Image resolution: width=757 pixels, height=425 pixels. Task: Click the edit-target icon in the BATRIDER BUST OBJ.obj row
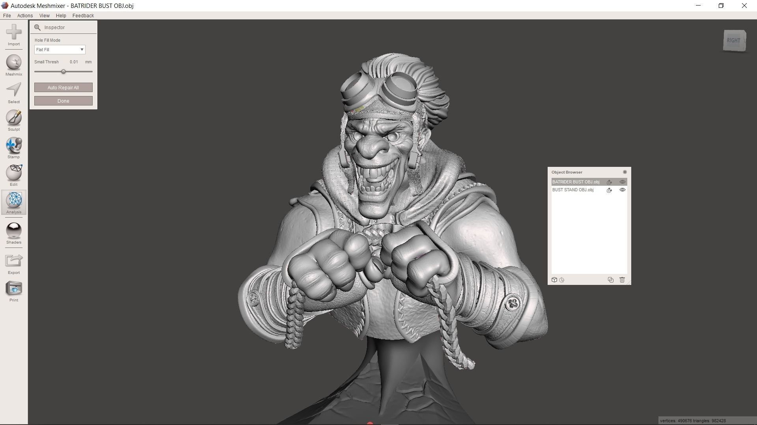pyautogui.click(x=609, y=182)
